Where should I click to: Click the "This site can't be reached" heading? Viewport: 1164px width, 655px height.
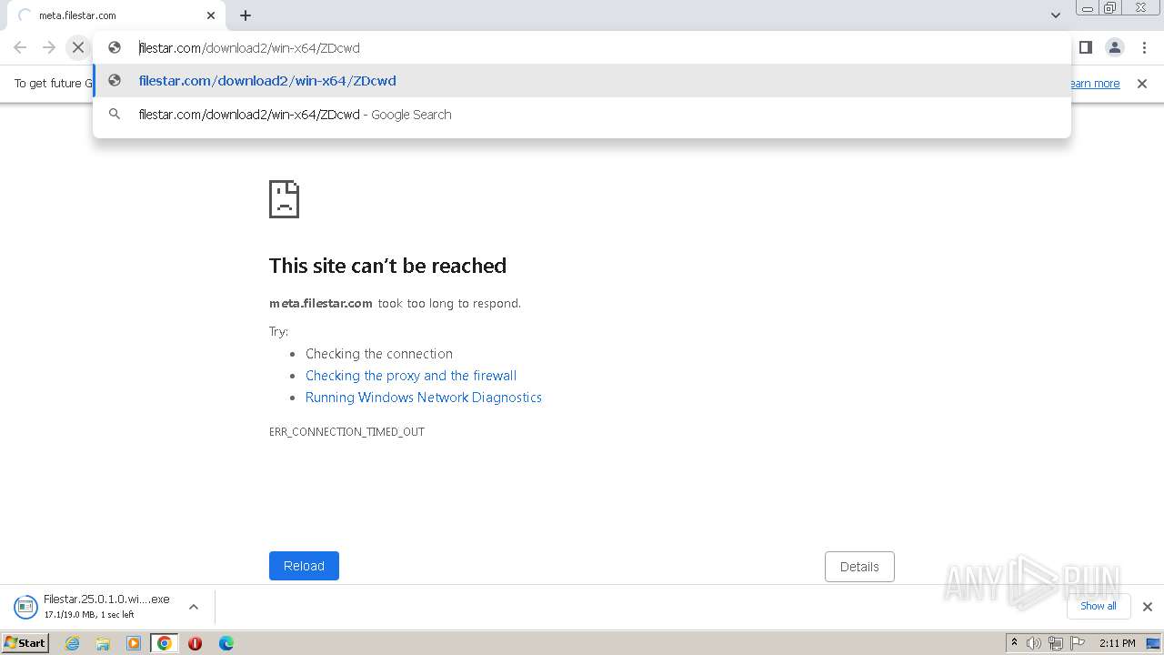387,266
